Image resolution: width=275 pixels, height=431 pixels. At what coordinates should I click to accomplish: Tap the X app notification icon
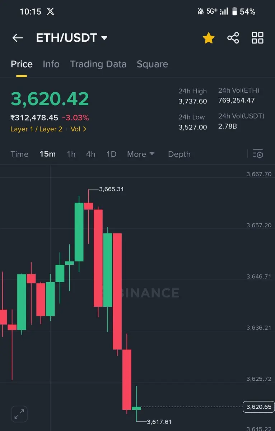[51, 11]
